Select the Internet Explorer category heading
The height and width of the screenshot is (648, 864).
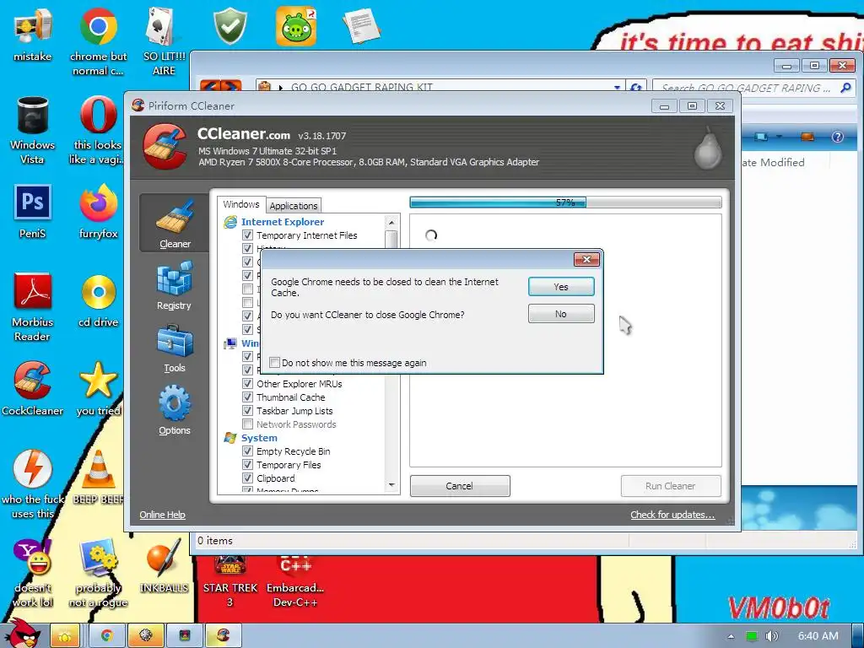click(282, 222)
